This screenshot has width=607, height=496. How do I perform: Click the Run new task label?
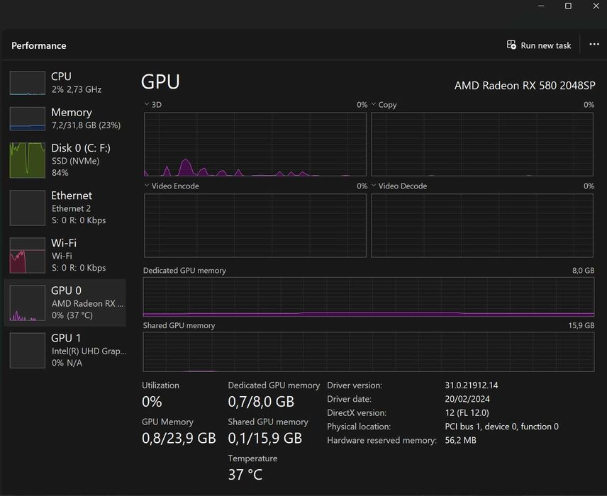[546, 45]
